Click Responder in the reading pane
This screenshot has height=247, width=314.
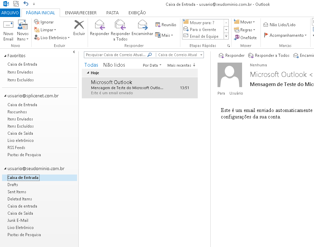point(231,55)
